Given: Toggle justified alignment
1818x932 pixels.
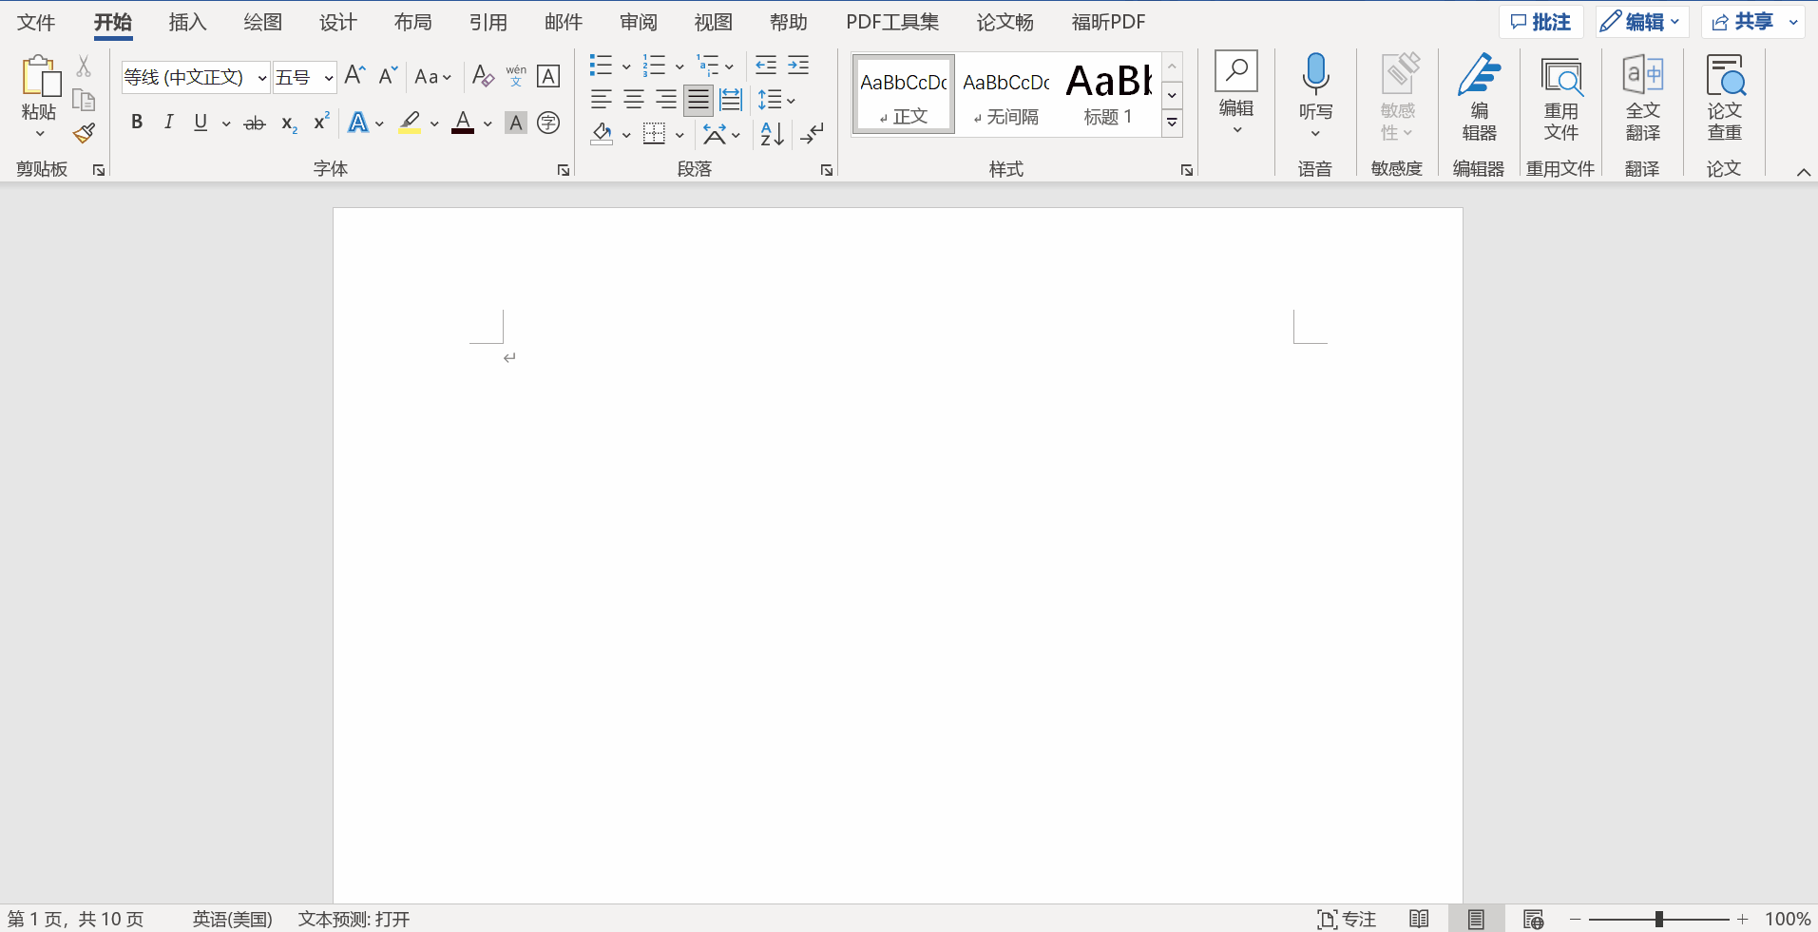Looking at the screenshot, I should coord(698,100).
